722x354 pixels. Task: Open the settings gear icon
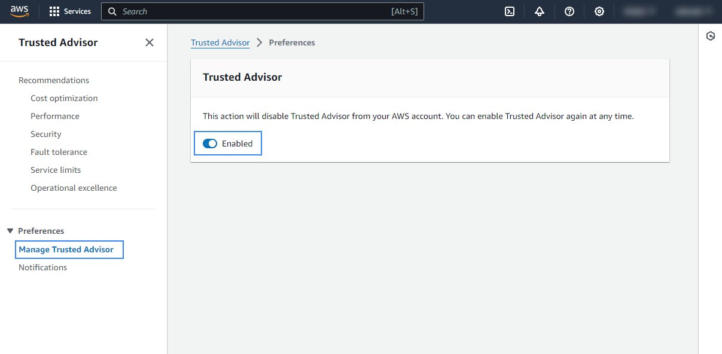[599, 11]
